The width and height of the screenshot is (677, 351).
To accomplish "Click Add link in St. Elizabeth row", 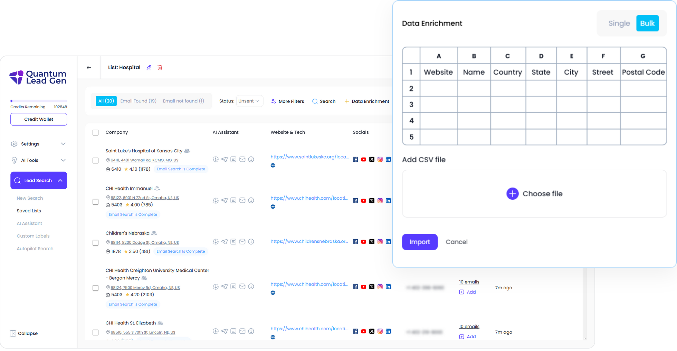I will (471, 337).
